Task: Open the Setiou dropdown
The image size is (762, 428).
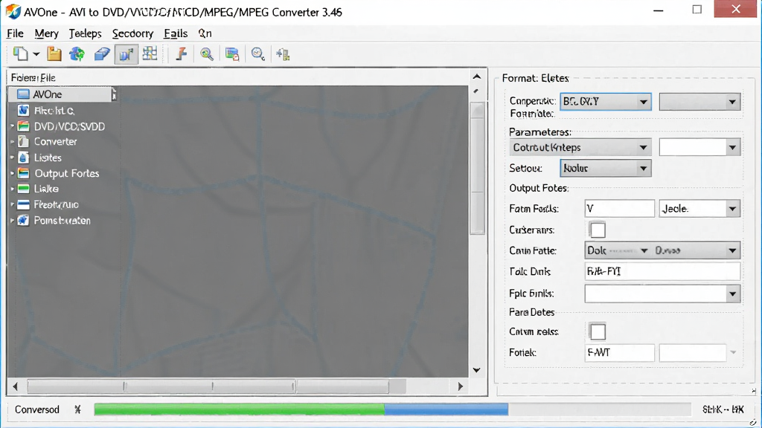Action: point(606,169)
